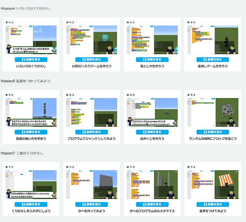Click the star icon beside lesson 4-3
The width and height of the screenshot is (246, 222).
[x=128, y=22]
